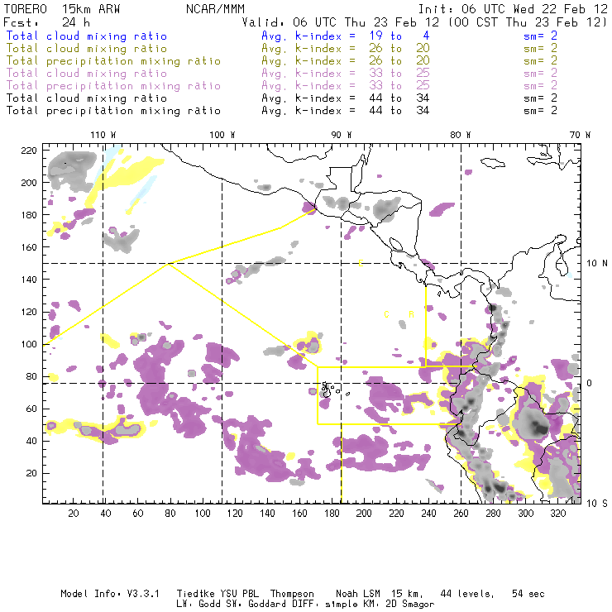Click the 'Tiedtke YSU PBL' footer text
This screenshot has height=612, width=612.
pyautogui.click(x=218, y=594)
